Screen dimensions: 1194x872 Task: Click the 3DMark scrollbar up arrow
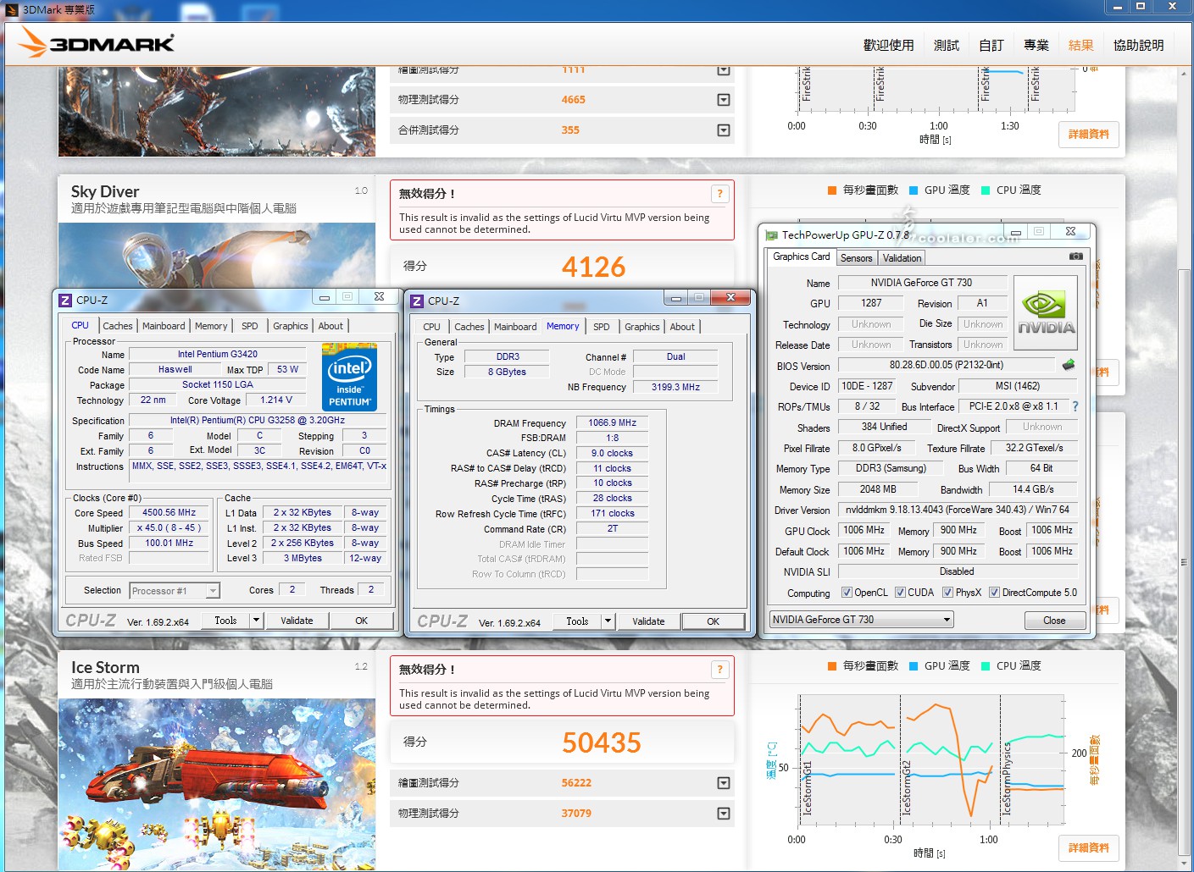(x=1185, y=73)
